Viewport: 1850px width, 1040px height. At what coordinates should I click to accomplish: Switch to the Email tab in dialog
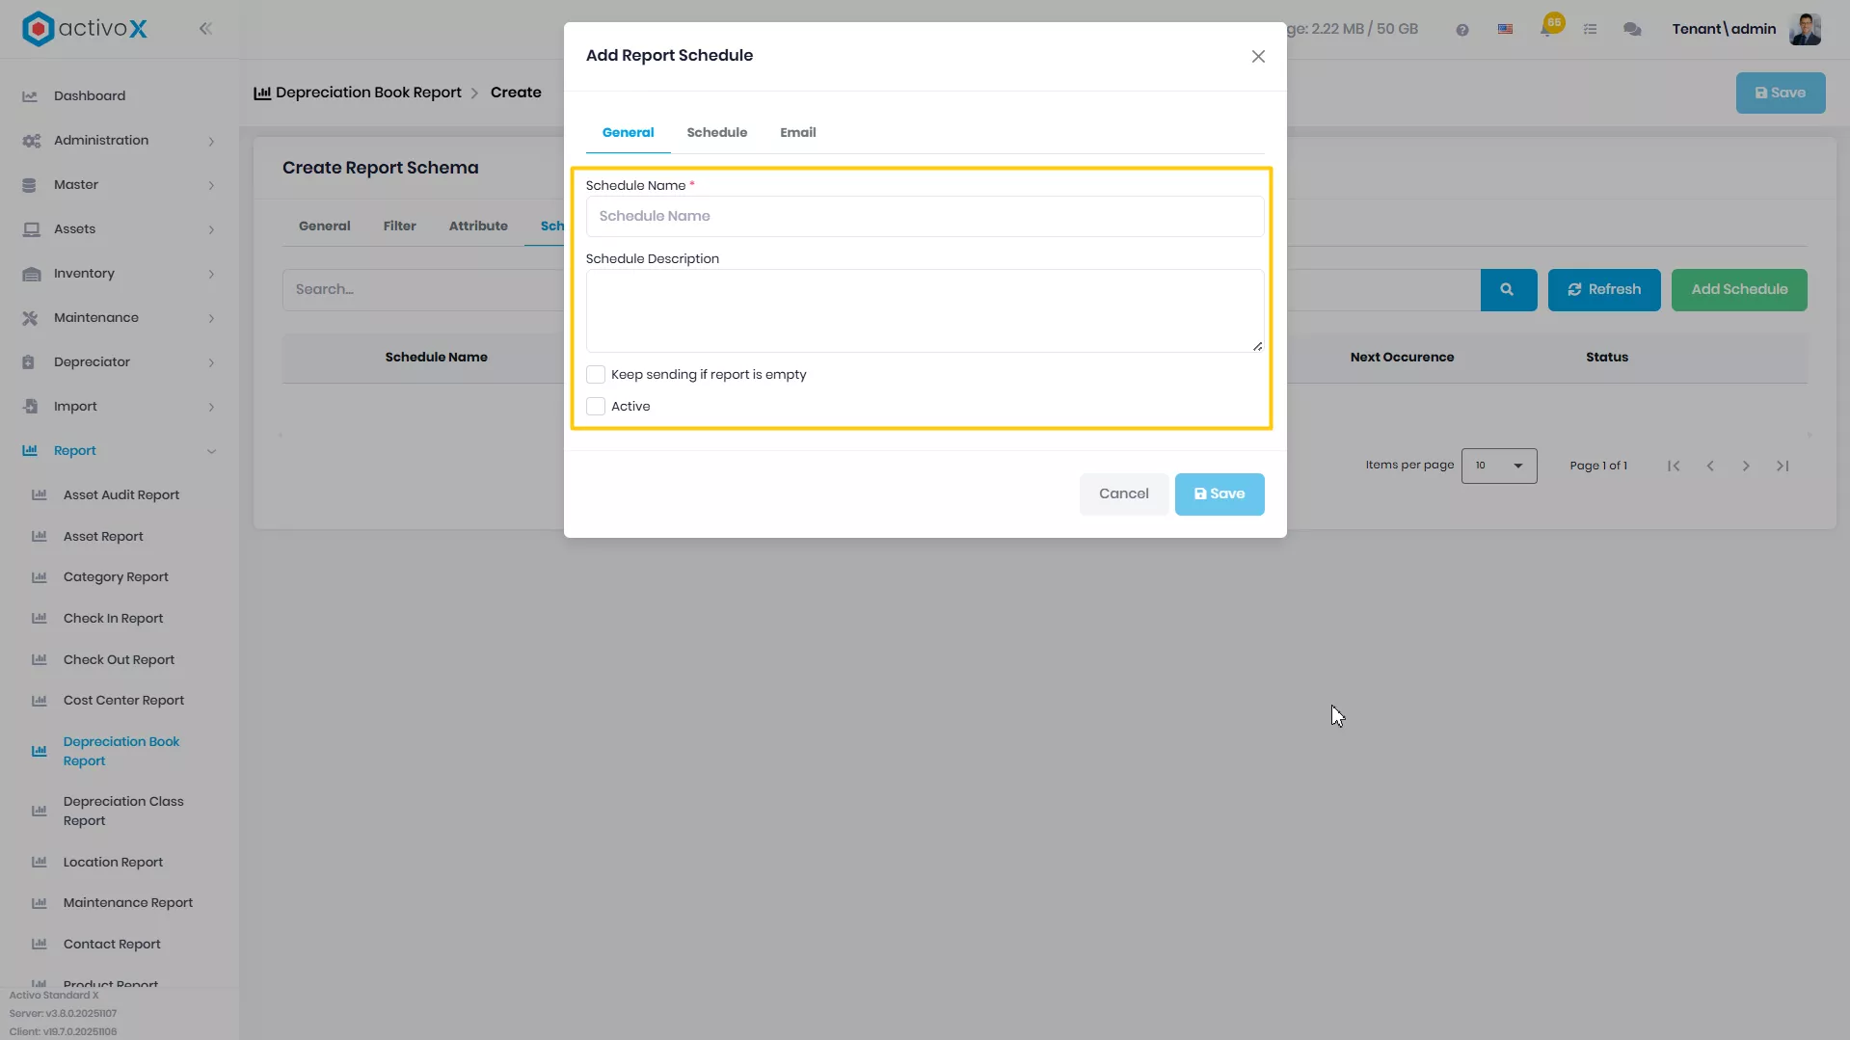[797, 133]
